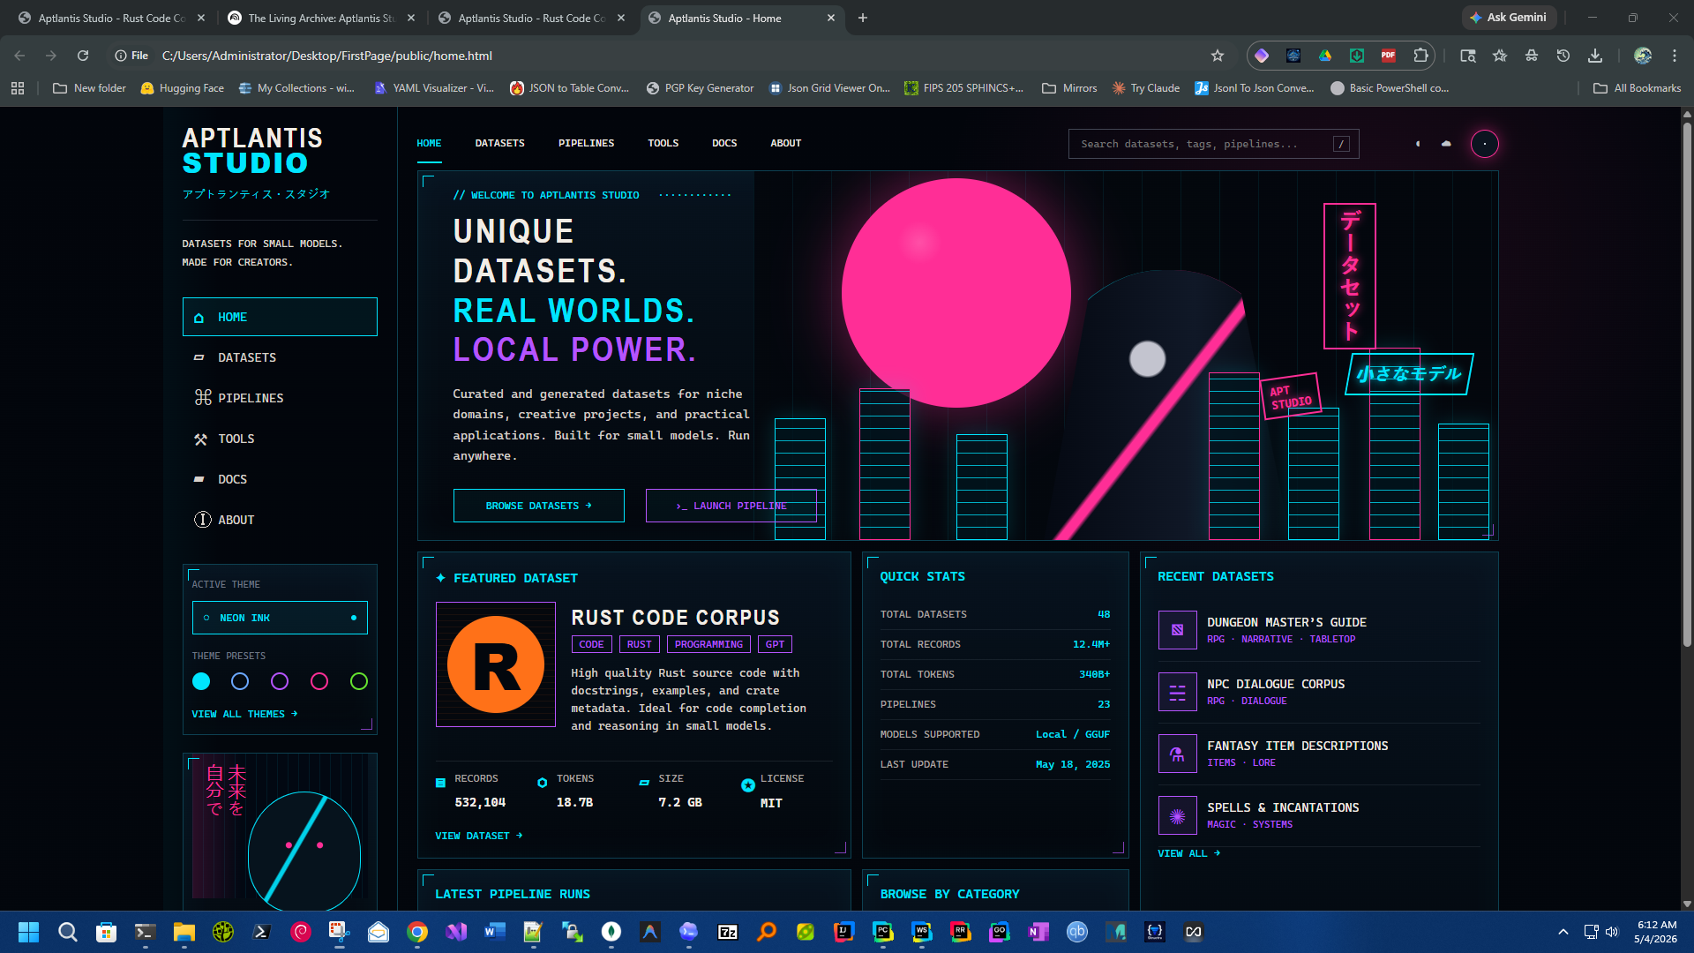Screen dimensions: 1694x953
Task: Focus the search datasets input field
Action: pyautogui.click(x=1213, y=144)
